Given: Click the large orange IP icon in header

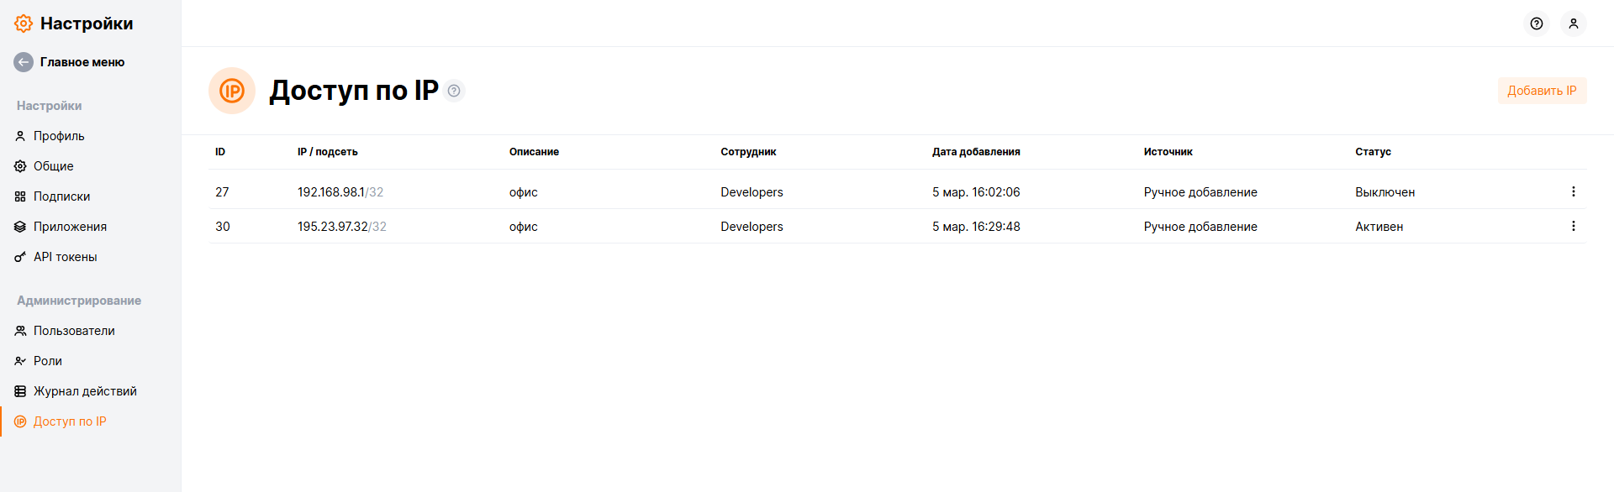Looking at the screenshot, I should (232, 91).
